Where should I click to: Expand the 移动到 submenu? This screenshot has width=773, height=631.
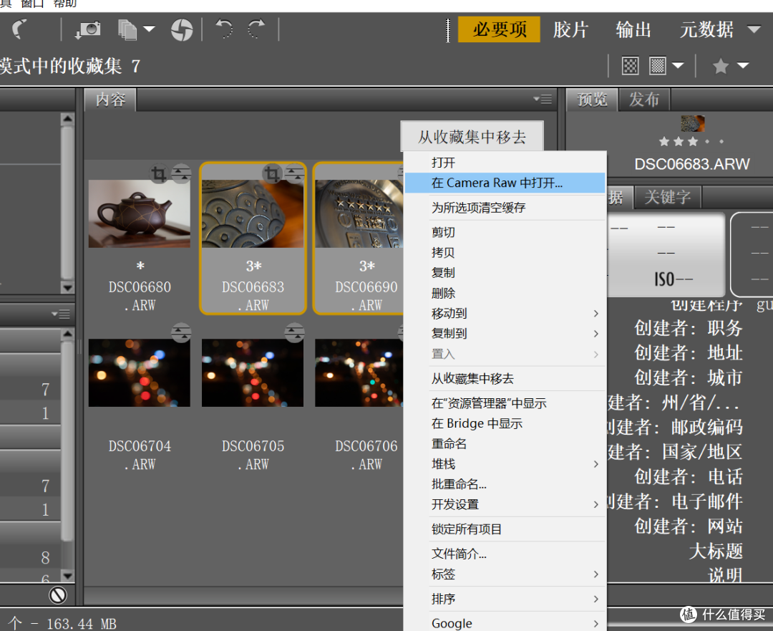505,313
